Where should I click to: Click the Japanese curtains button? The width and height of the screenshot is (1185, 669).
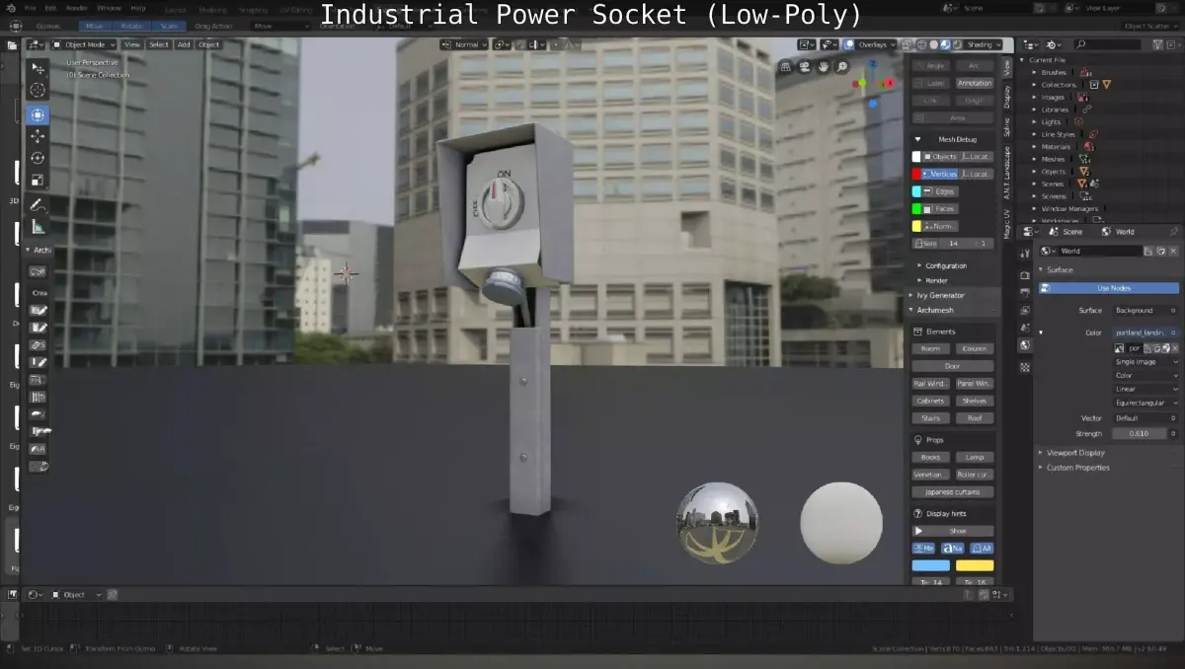pyautogui.click(x=953, y=491)
